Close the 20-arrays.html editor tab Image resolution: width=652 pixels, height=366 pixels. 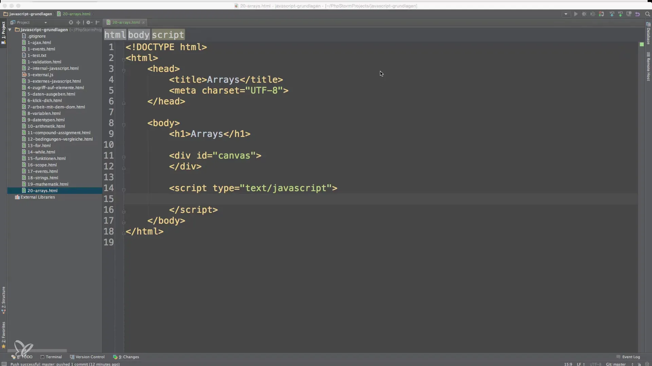pos(143,22)
